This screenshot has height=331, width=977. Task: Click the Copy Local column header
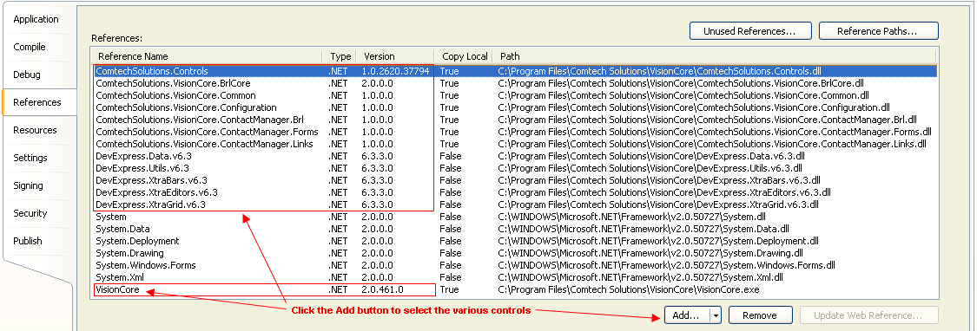point(465,56)
